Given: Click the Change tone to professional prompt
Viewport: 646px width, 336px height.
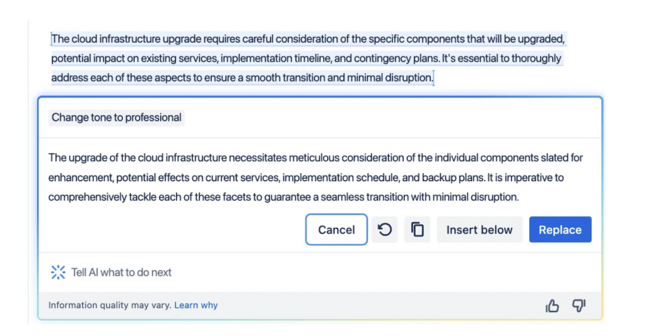Looking at the screenshot, I should tap(117, 118).
